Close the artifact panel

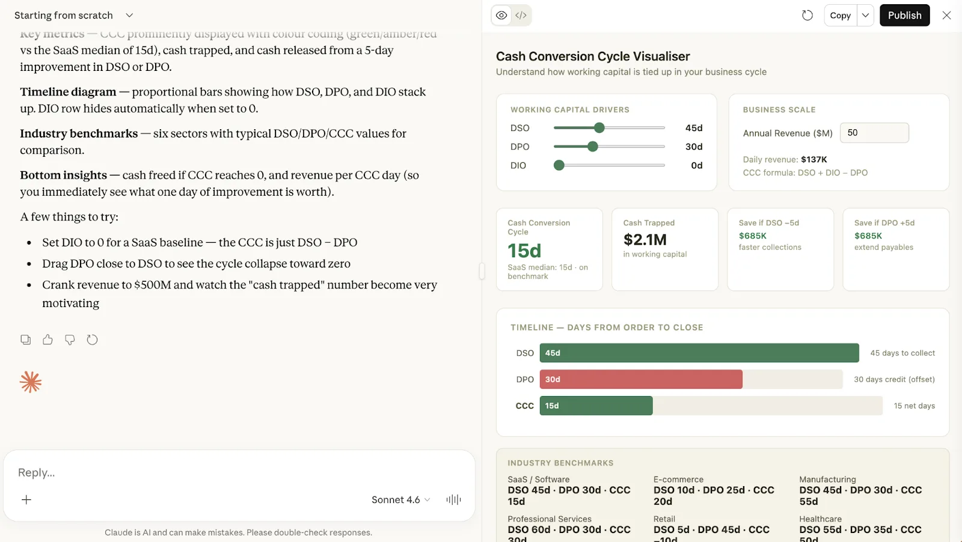click(946, 15)
